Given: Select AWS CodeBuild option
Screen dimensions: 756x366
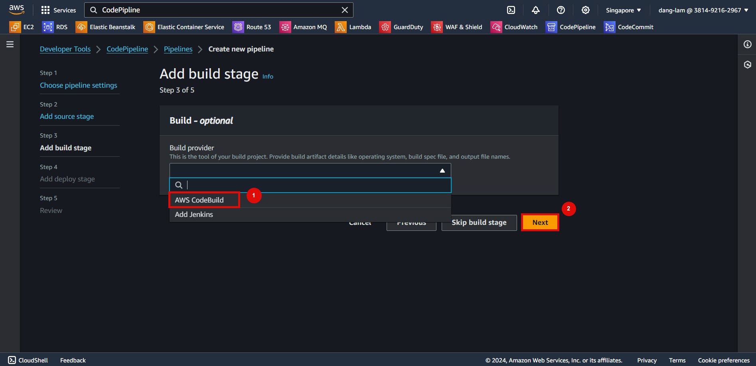Looking at the screenshot, I should click(310, 200).
